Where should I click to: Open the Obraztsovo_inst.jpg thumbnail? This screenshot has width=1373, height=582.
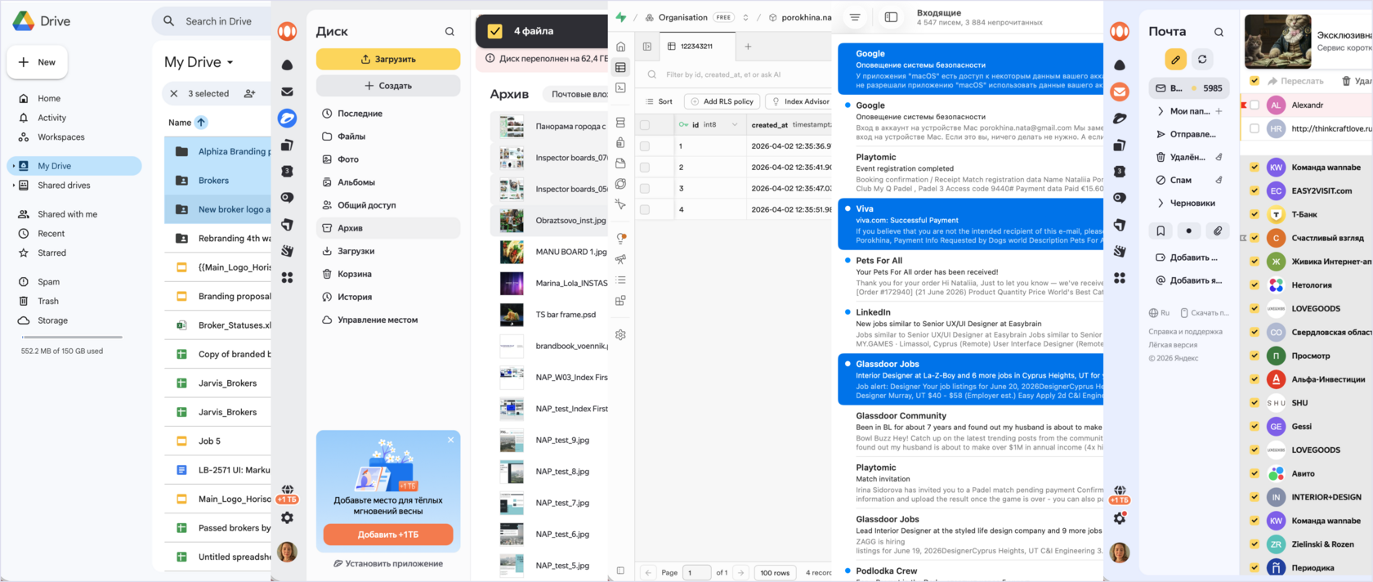click(x=512, y=220)
